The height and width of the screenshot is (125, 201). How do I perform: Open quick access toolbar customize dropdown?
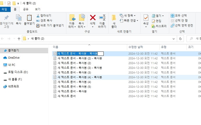tap(18, 3)
